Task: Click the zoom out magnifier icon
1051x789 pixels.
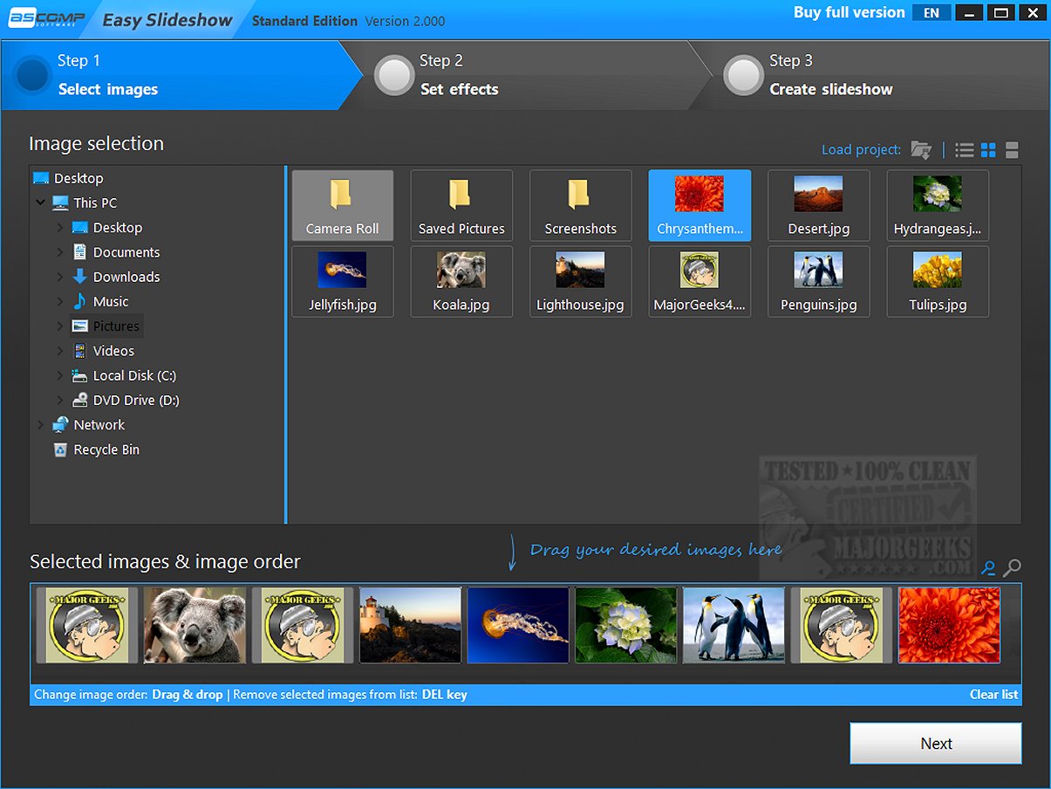Action: [x=988, y=567]
